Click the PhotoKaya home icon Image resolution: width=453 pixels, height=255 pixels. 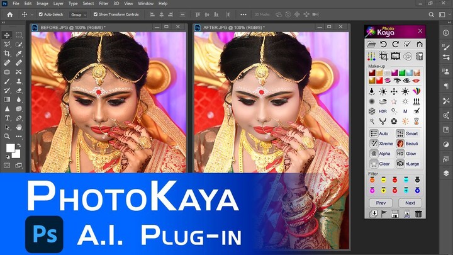click(420, 44)
